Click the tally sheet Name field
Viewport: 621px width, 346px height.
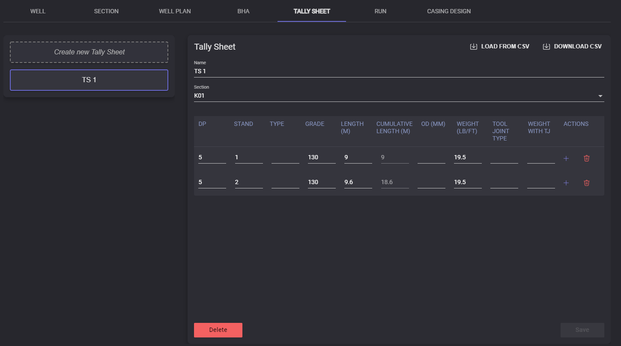398,72
